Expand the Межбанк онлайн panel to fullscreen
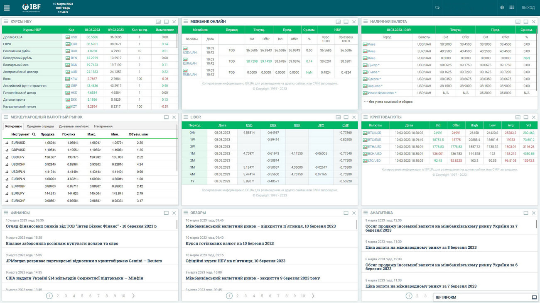This screenshot has width=540, height=303. [x=346, y=22]
